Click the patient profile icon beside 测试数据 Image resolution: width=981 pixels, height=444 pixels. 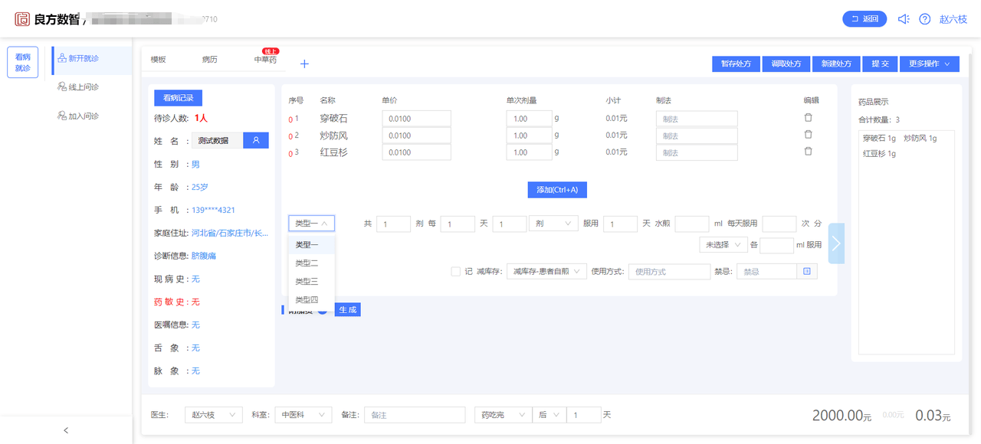[256, 141]
